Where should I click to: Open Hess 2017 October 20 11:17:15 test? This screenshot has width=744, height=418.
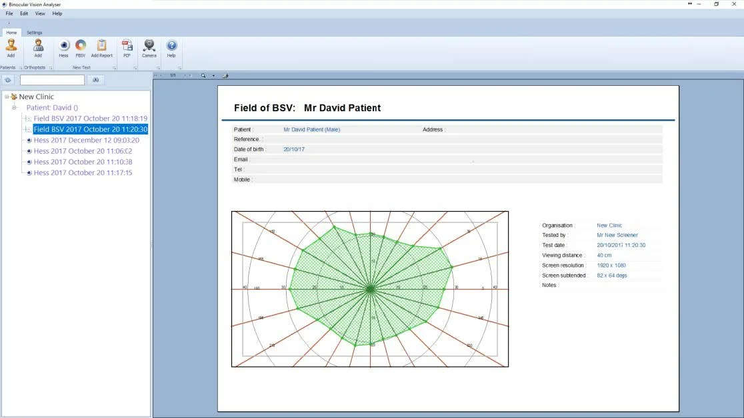[x=83, y=173]
